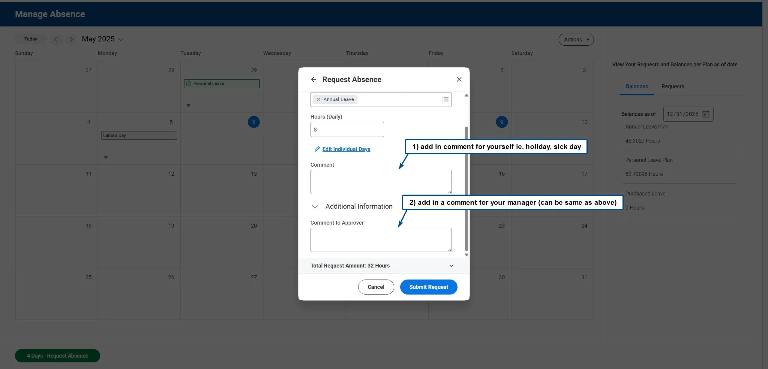The width and height of the screenshot is (768, 369).
Task: Switch to the Requests tab
Action: pyautogui.click(x=673, y=86)
